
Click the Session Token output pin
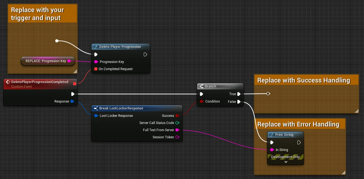click(x=177, y=137)
